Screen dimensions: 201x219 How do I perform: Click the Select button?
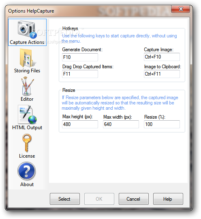65,199
